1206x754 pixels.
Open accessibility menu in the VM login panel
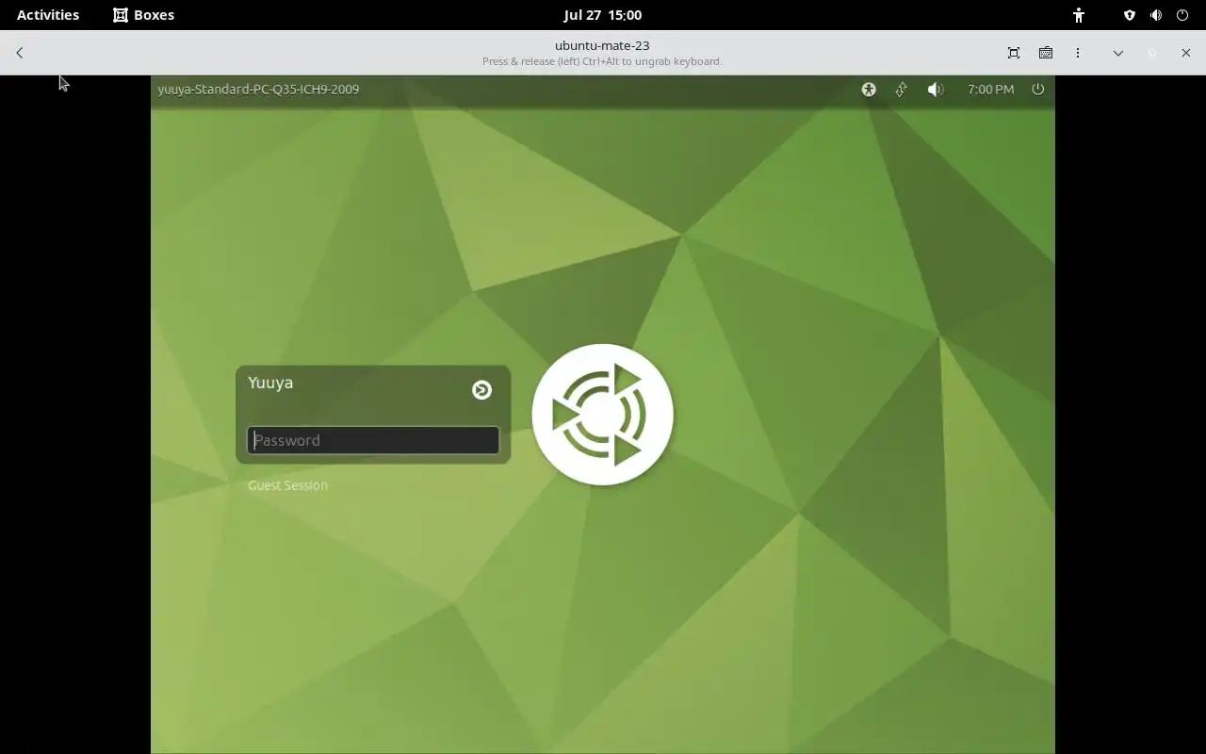tap(869, 90)
